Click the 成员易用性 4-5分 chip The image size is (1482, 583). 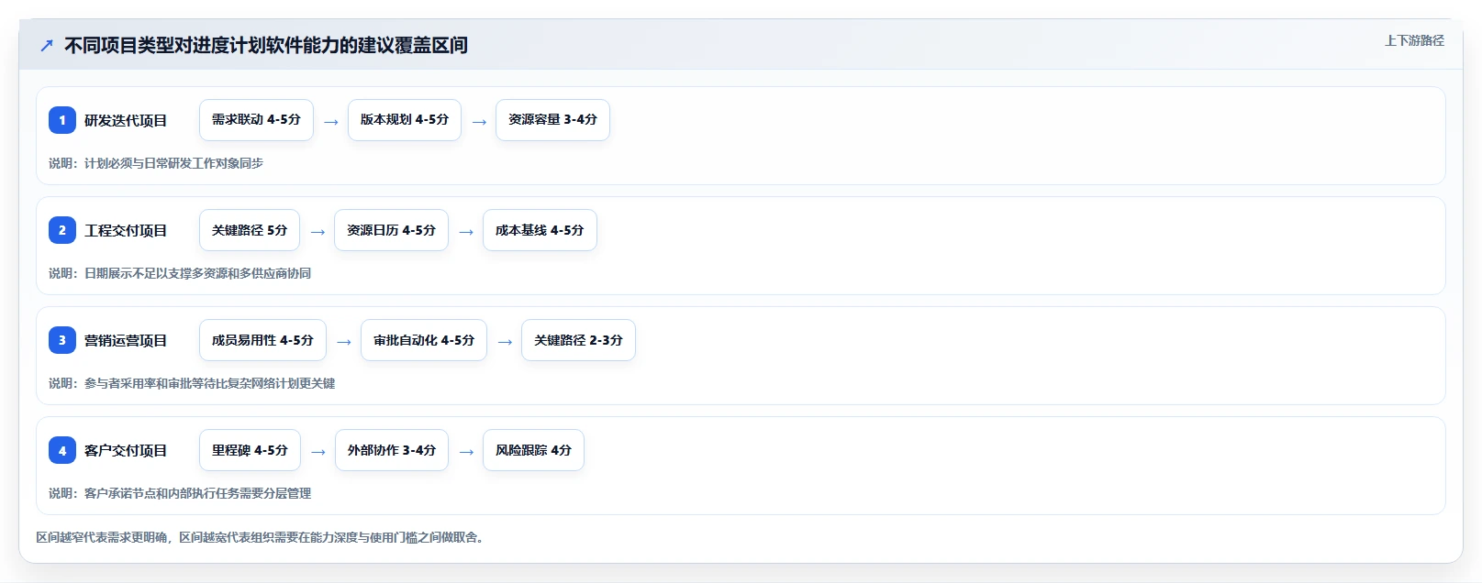click(x=262, y=340)
